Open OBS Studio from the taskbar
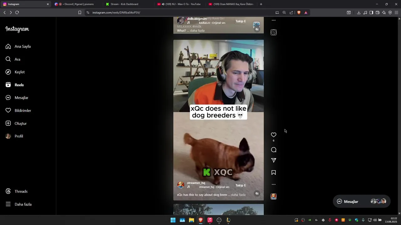Screen dimensions: 401x225 pyautogui.click(x=219, y=220)
